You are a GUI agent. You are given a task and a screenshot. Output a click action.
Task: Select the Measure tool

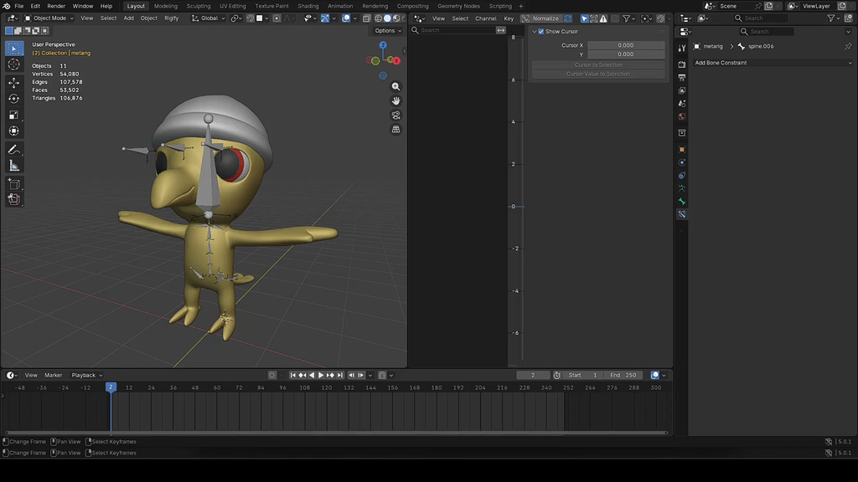pyautogui.click(x=13, y=167)
